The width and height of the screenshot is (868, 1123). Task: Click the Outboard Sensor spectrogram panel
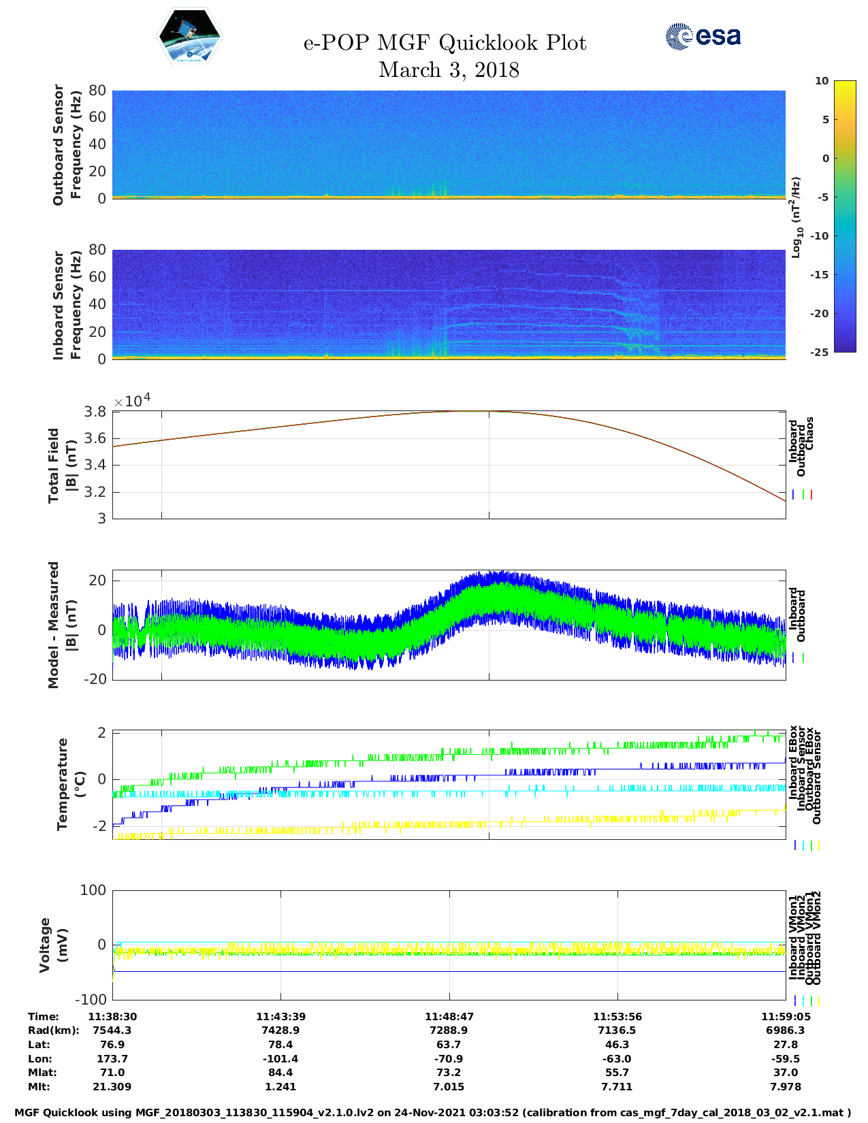pyautogui.click(x=449, y=144)
